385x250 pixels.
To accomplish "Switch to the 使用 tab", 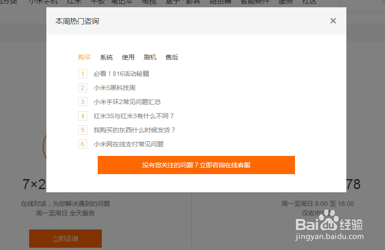I will point(128,57).
